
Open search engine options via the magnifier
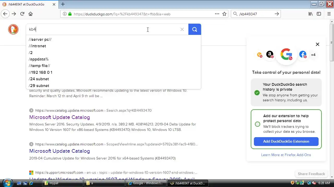point(235,14)
